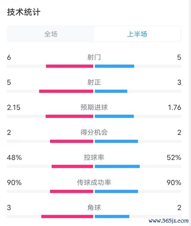Click the 技术统计 heading
This screenshot has height=226, width=191.
[24, 12]
